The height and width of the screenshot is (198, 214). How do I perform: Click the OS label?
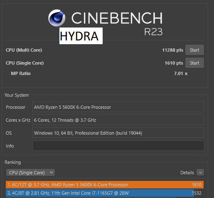tap(9, 133)
